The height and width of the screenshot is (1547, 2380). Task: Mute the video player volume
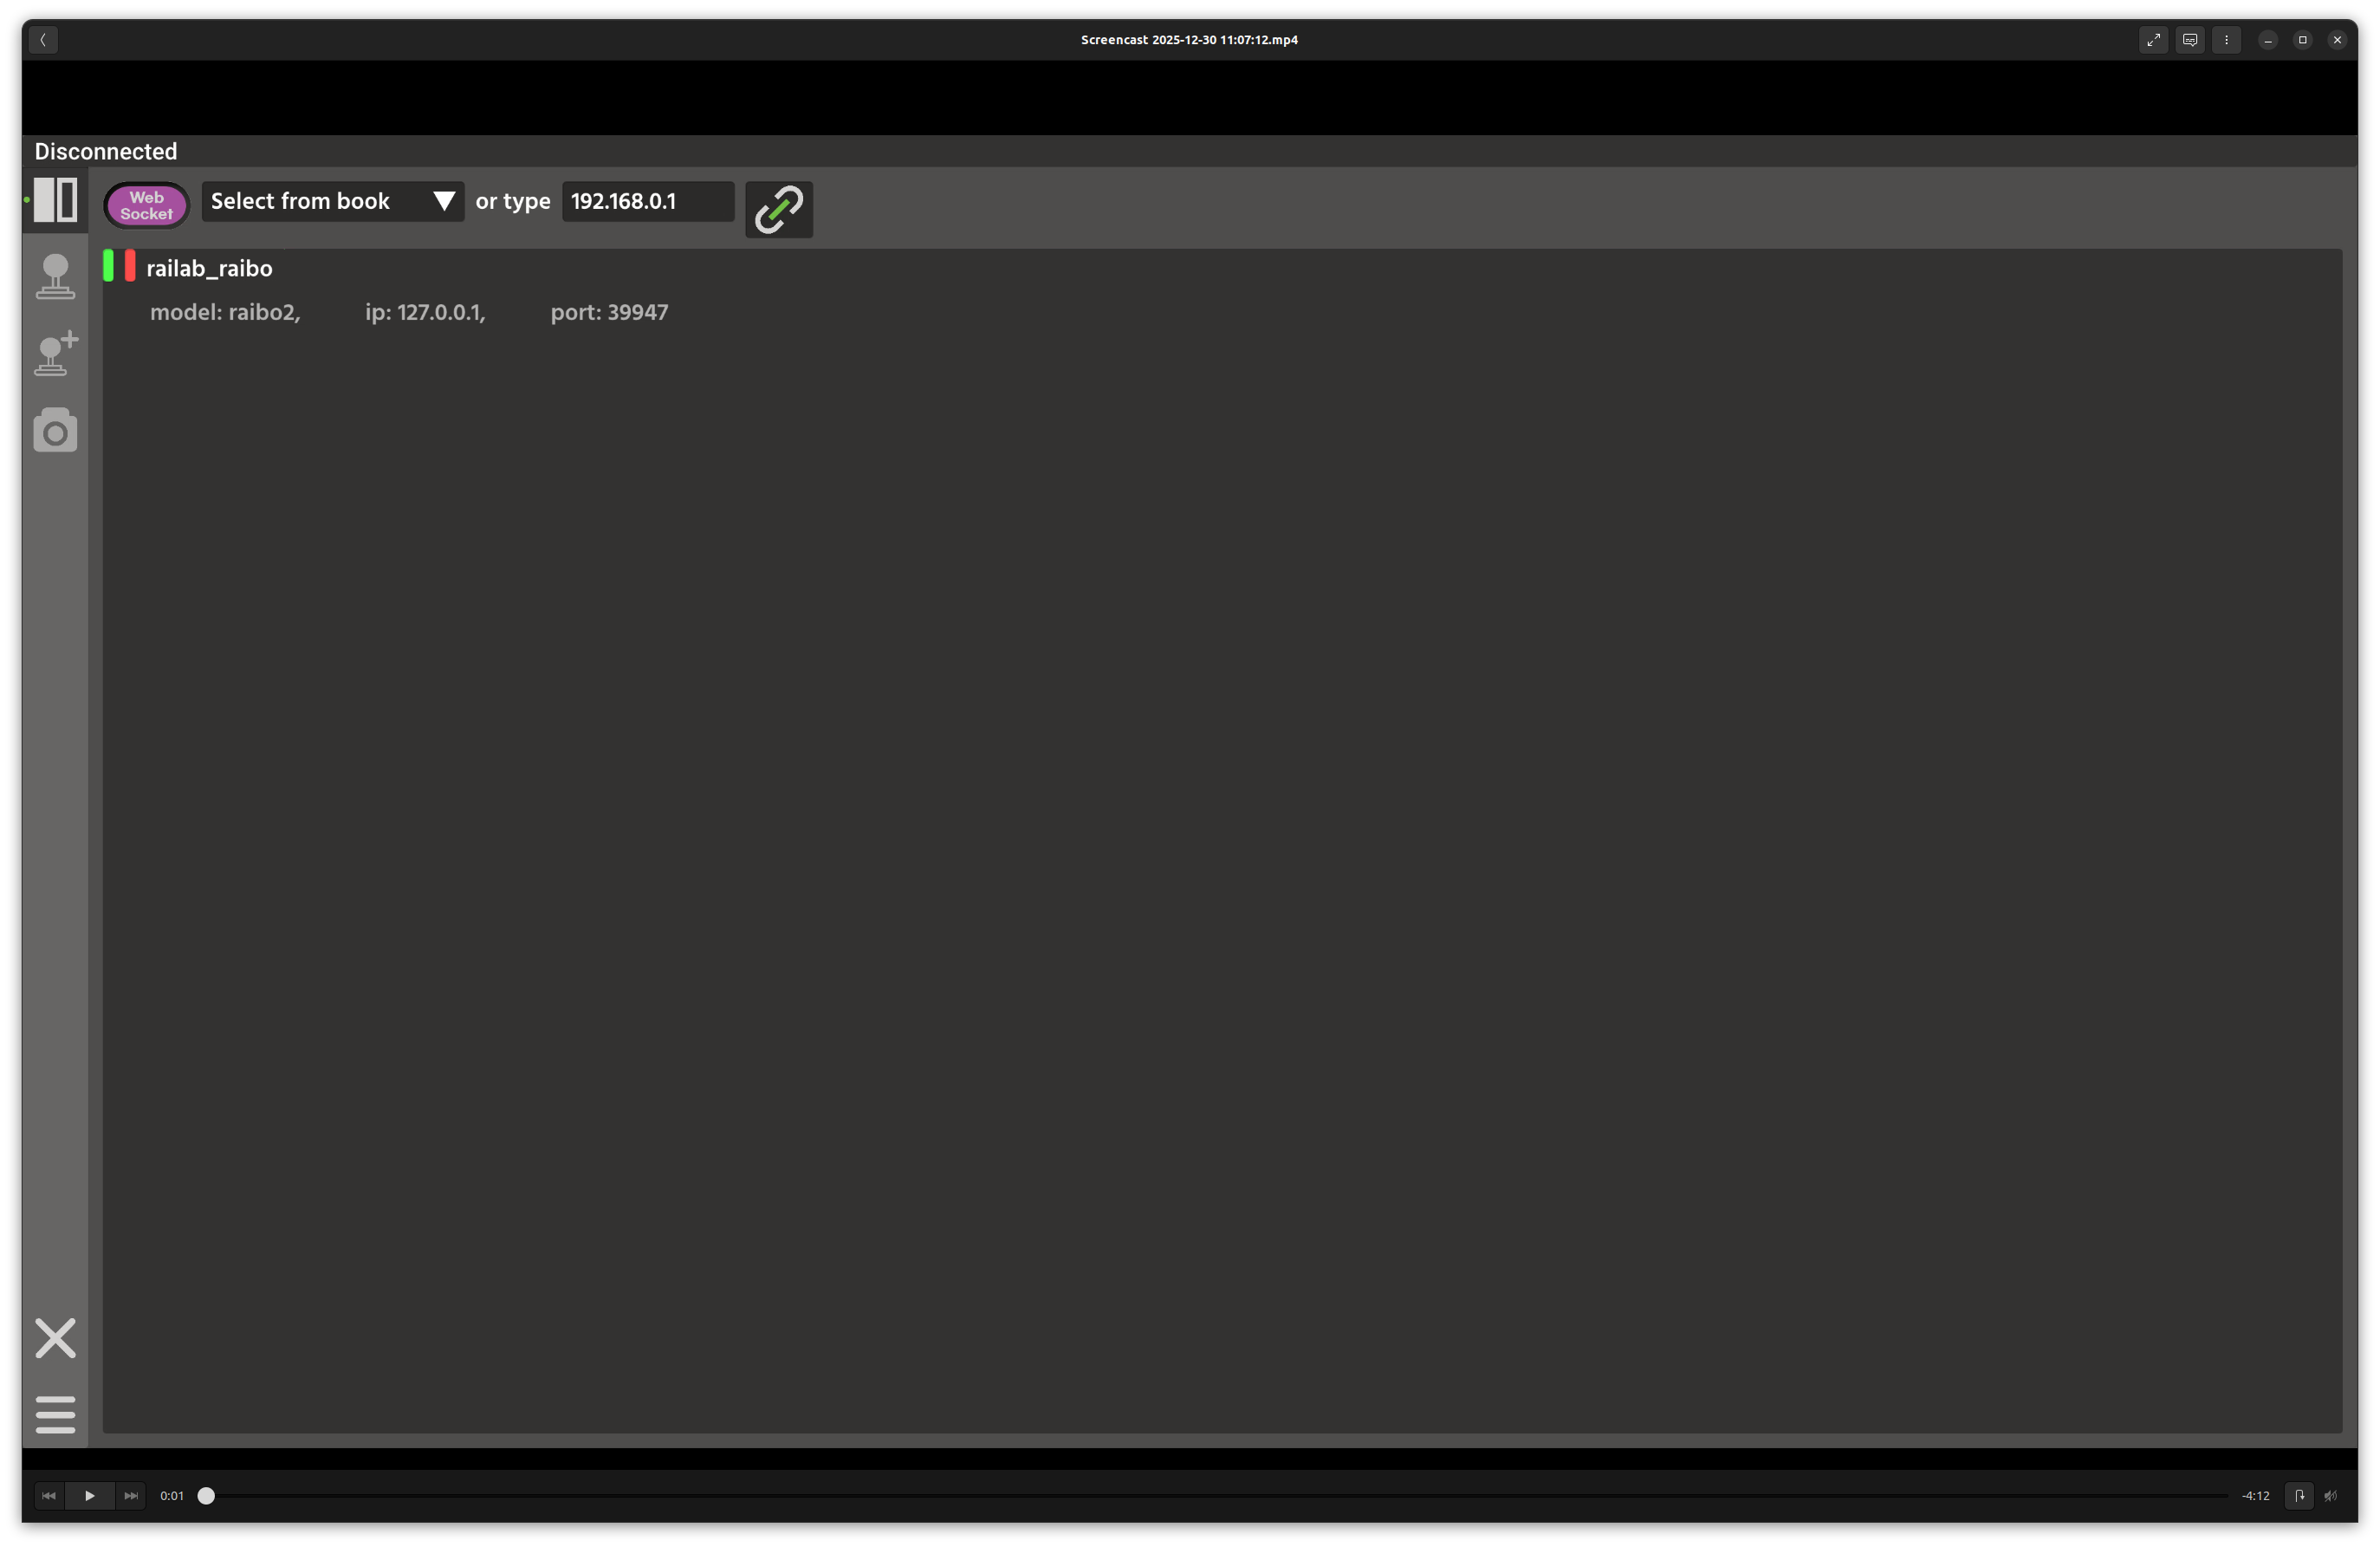2331,1495
